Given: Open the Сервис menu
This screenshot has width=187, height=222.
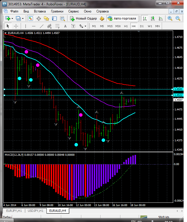Looking at the screenshot, I should tap(74, 11).
